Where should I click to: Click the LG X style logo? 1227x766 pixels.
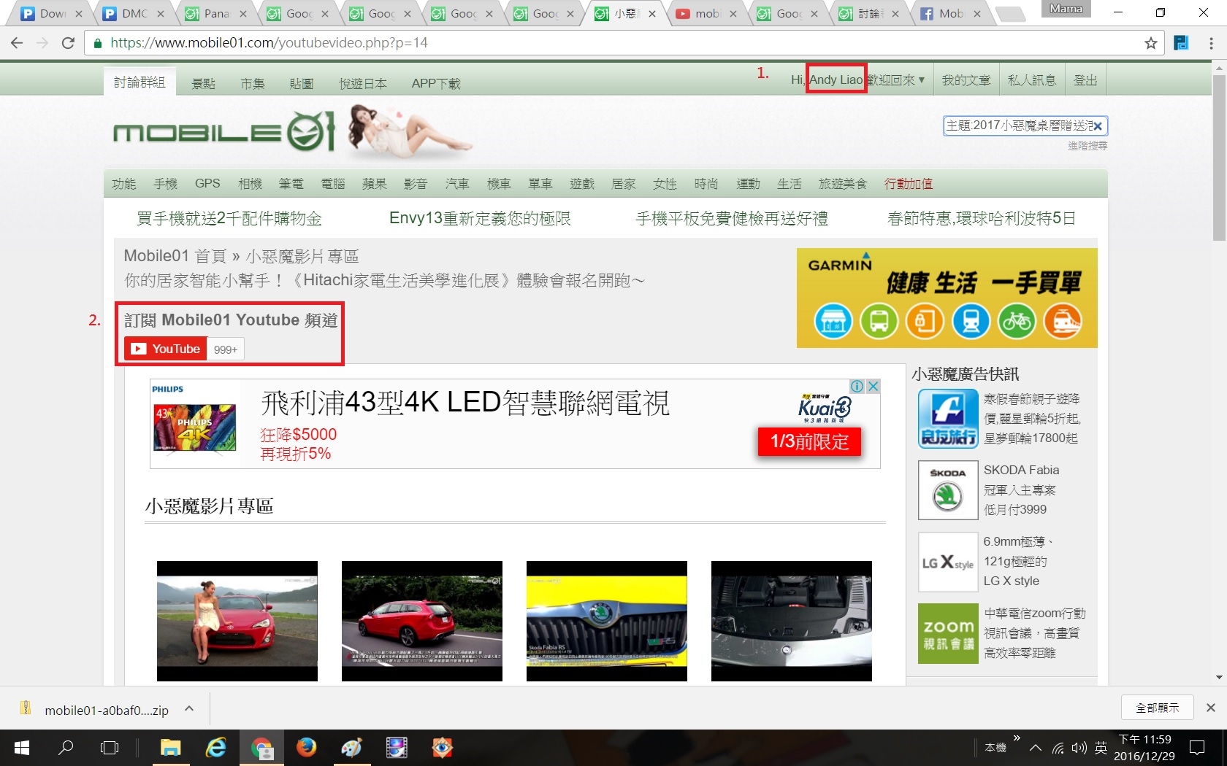coord(947,562)
